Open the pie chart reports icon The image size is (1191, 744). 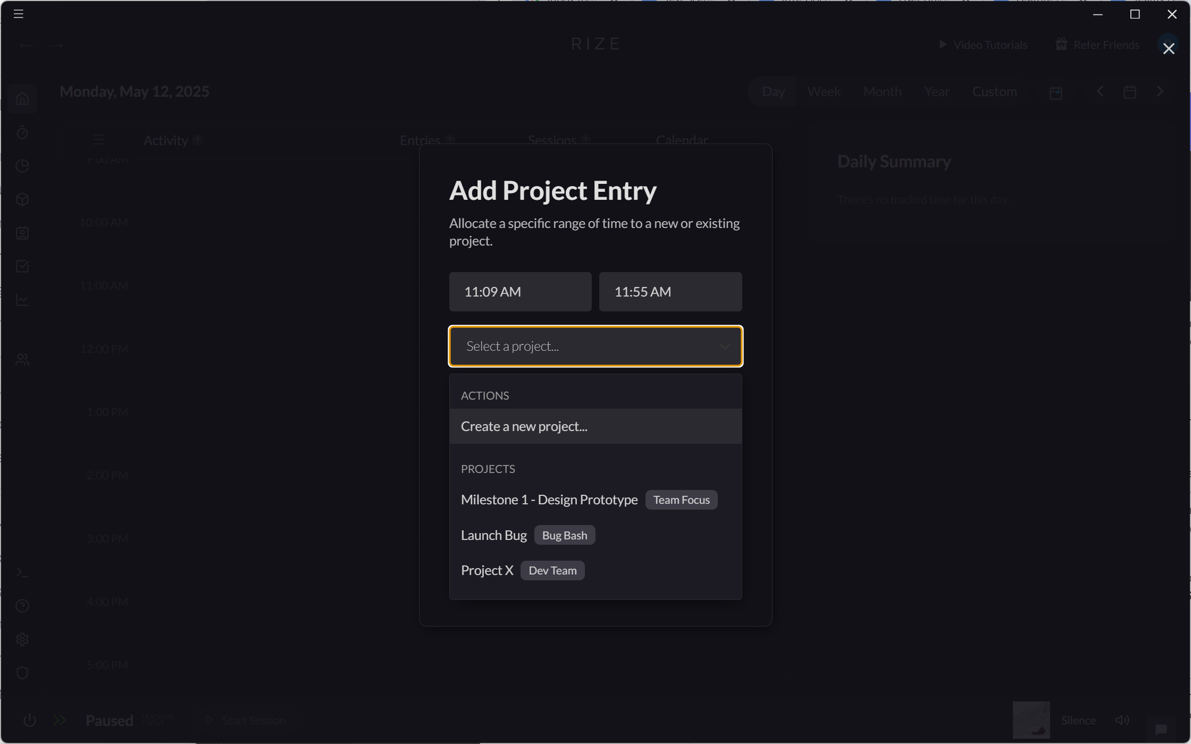coord(22,166)
